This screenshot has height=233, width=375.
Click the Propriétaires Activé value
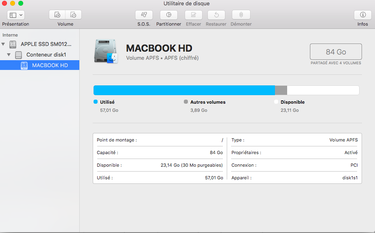click(x=351, y=152)
